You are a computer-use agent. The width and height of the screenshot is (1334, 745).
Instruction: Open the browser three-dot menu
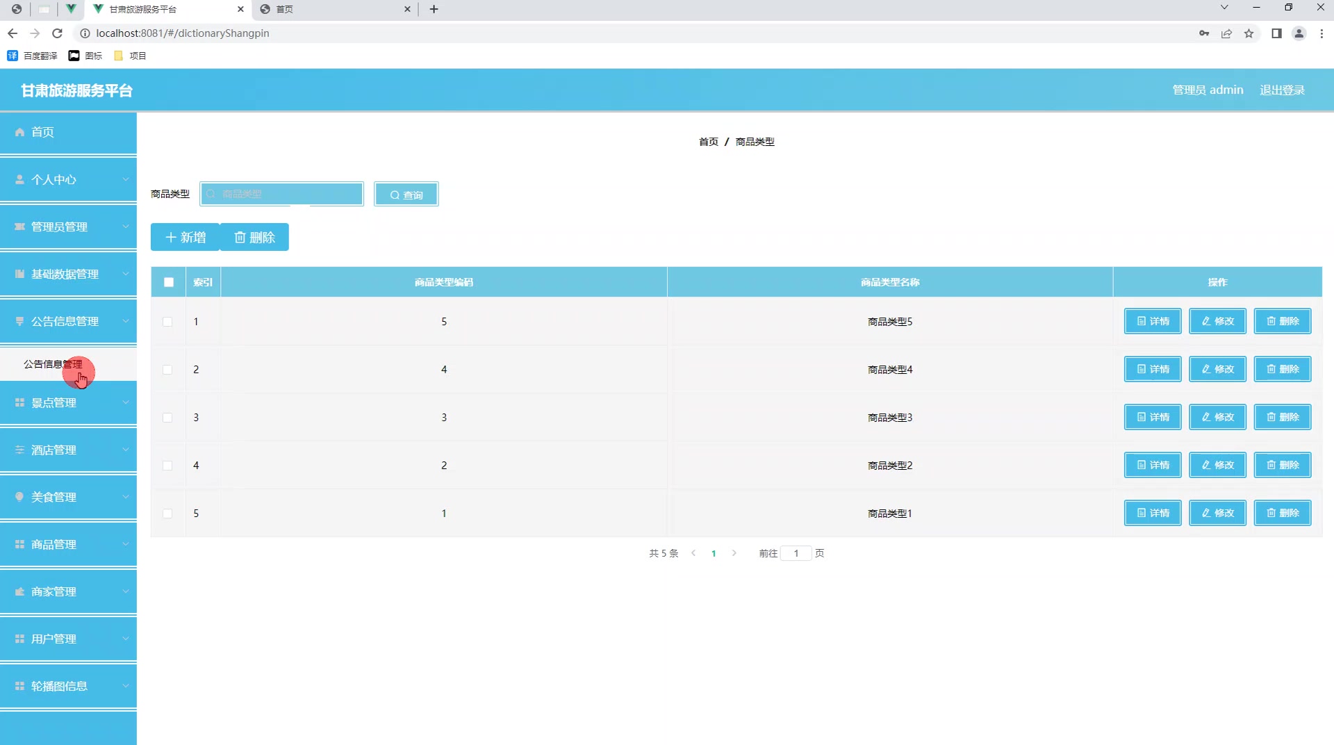(x=1321, y=33)
